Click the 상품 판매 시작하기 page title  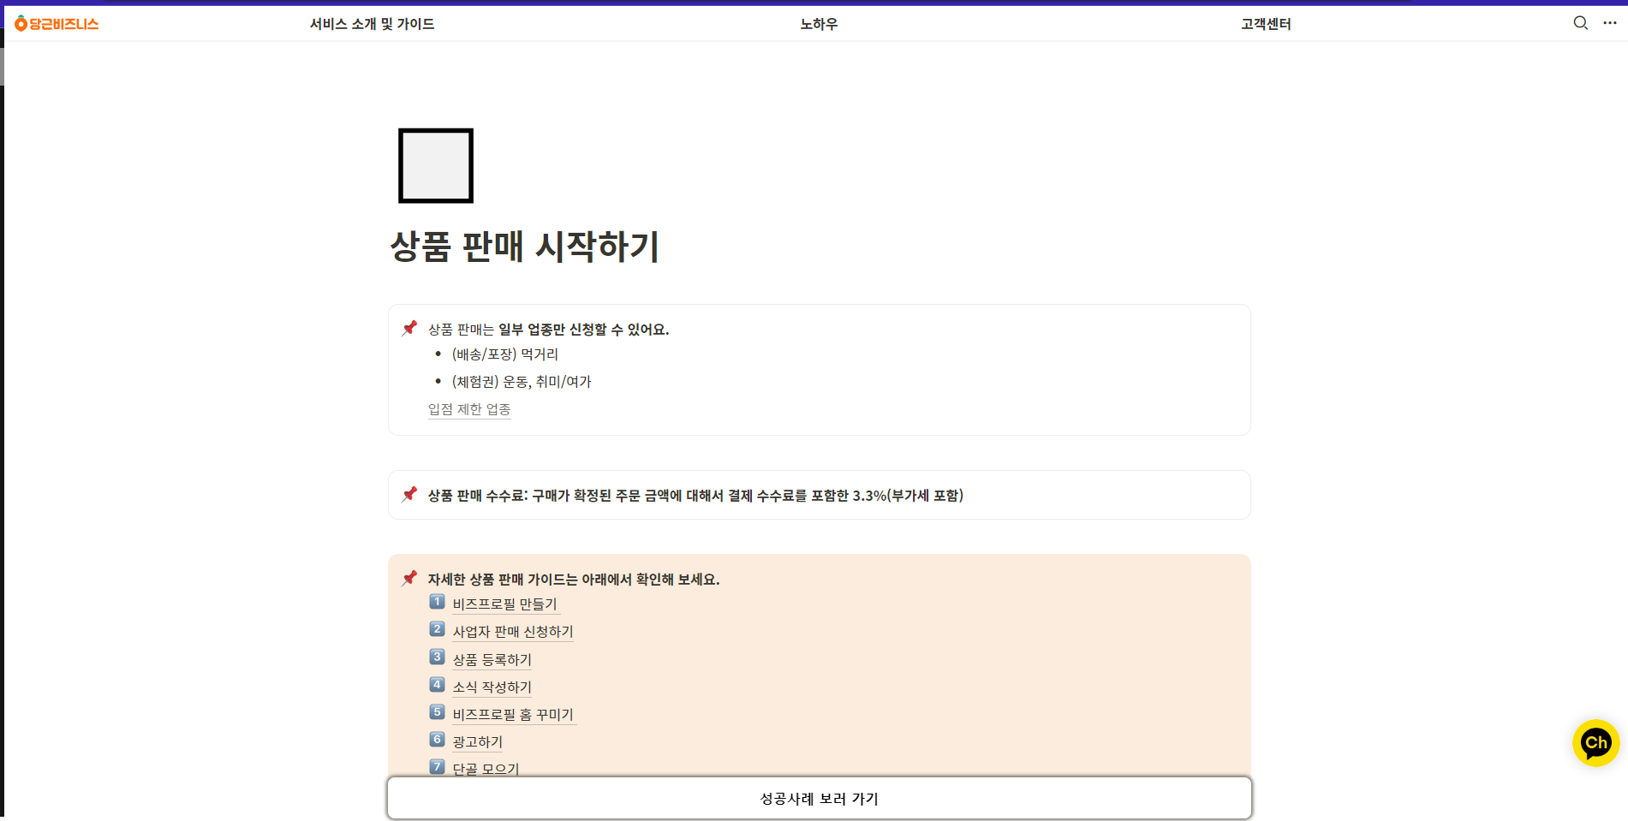(524, 247)
